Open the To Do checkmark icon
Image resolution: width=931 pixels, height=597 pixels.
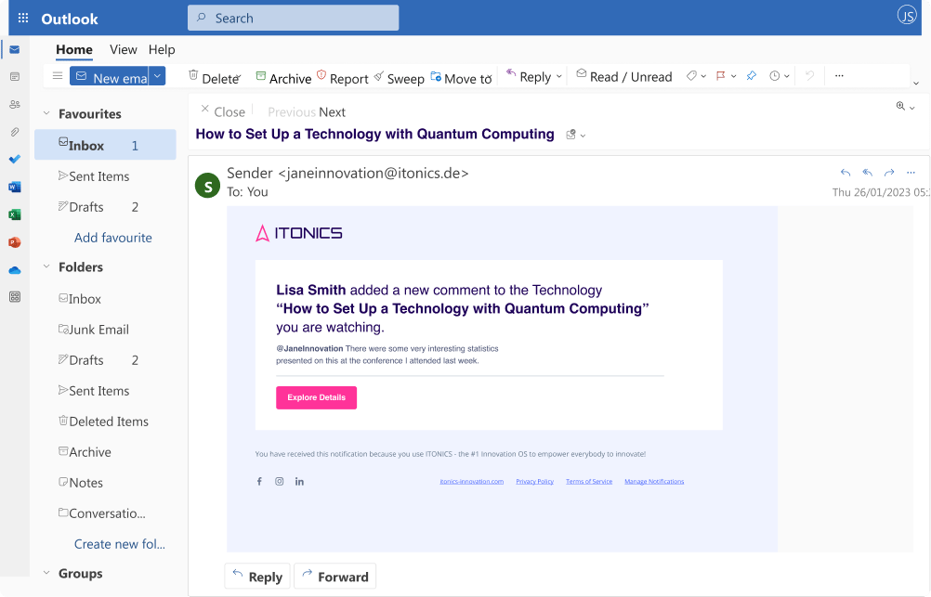pos(15,159)
